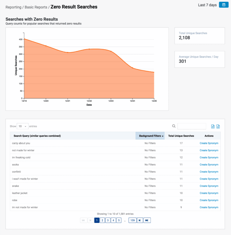Viewport: 231px width, 235px height.
Task: Create Synonym for 'im not made for winter'
Action: 209,207
